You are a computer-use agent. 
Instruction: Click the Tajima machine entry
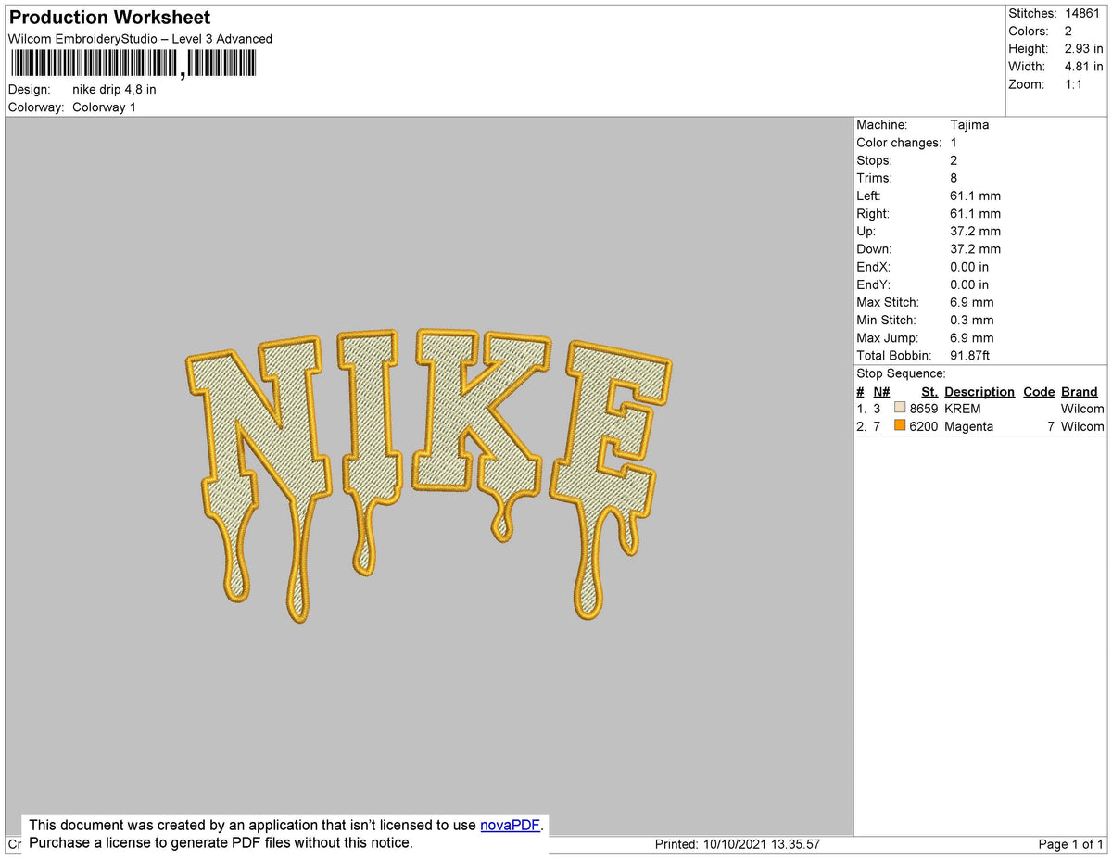969,124
